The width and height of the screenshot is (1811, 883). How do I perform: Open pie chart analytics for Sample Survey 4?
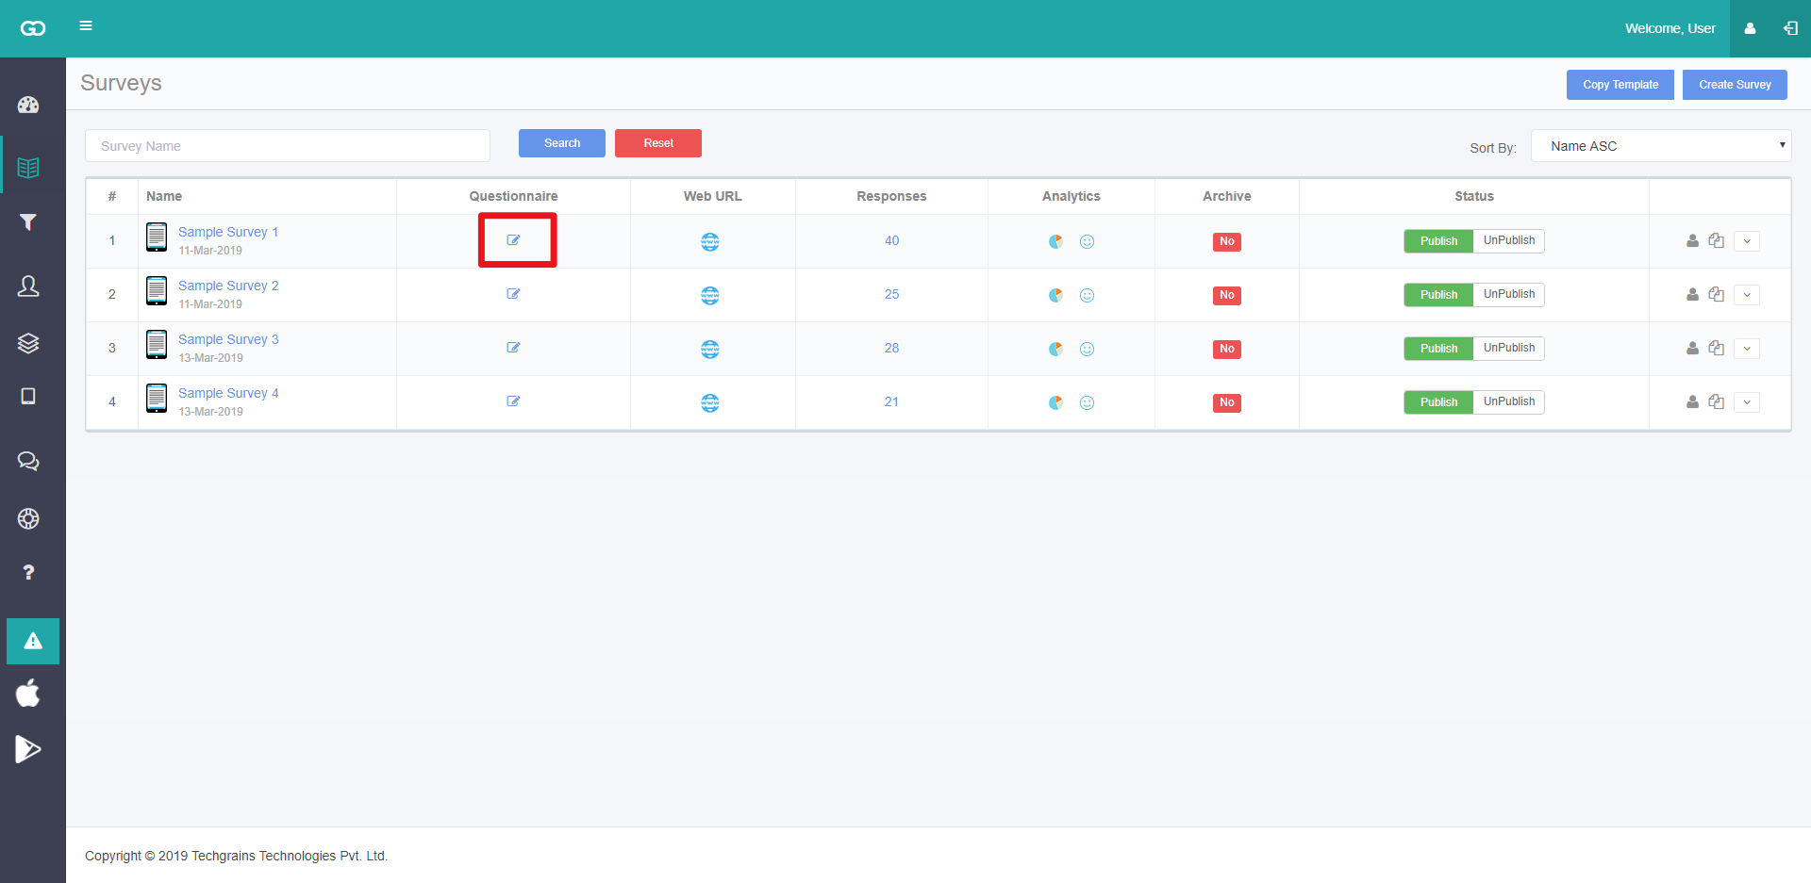pos(1055,403)
